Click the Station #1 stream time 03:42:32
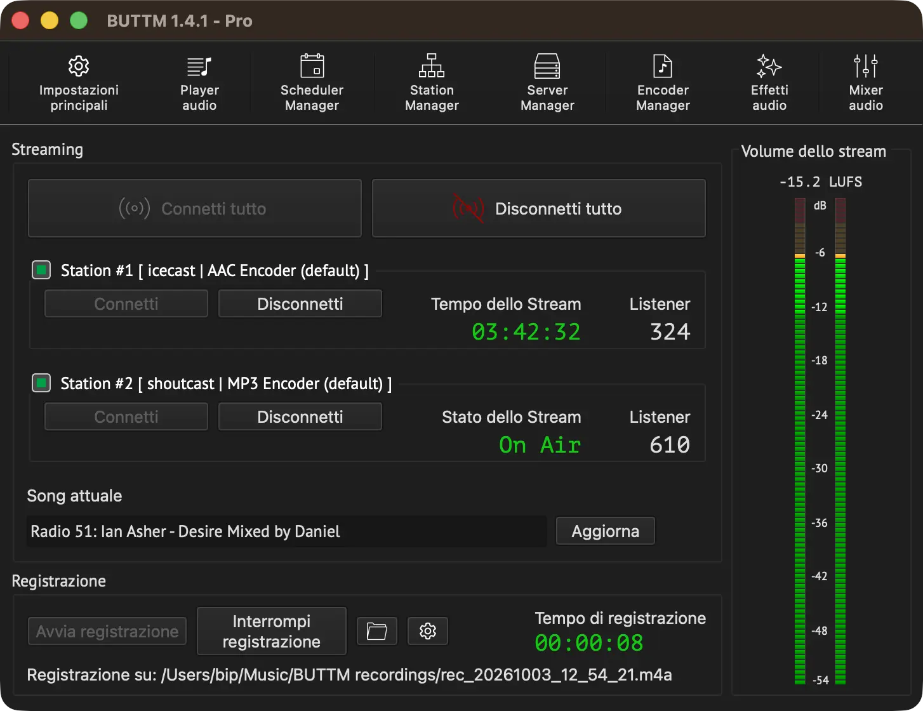Image resolution: width=923 pixels, height=711 pixels. tap(526, 332)
